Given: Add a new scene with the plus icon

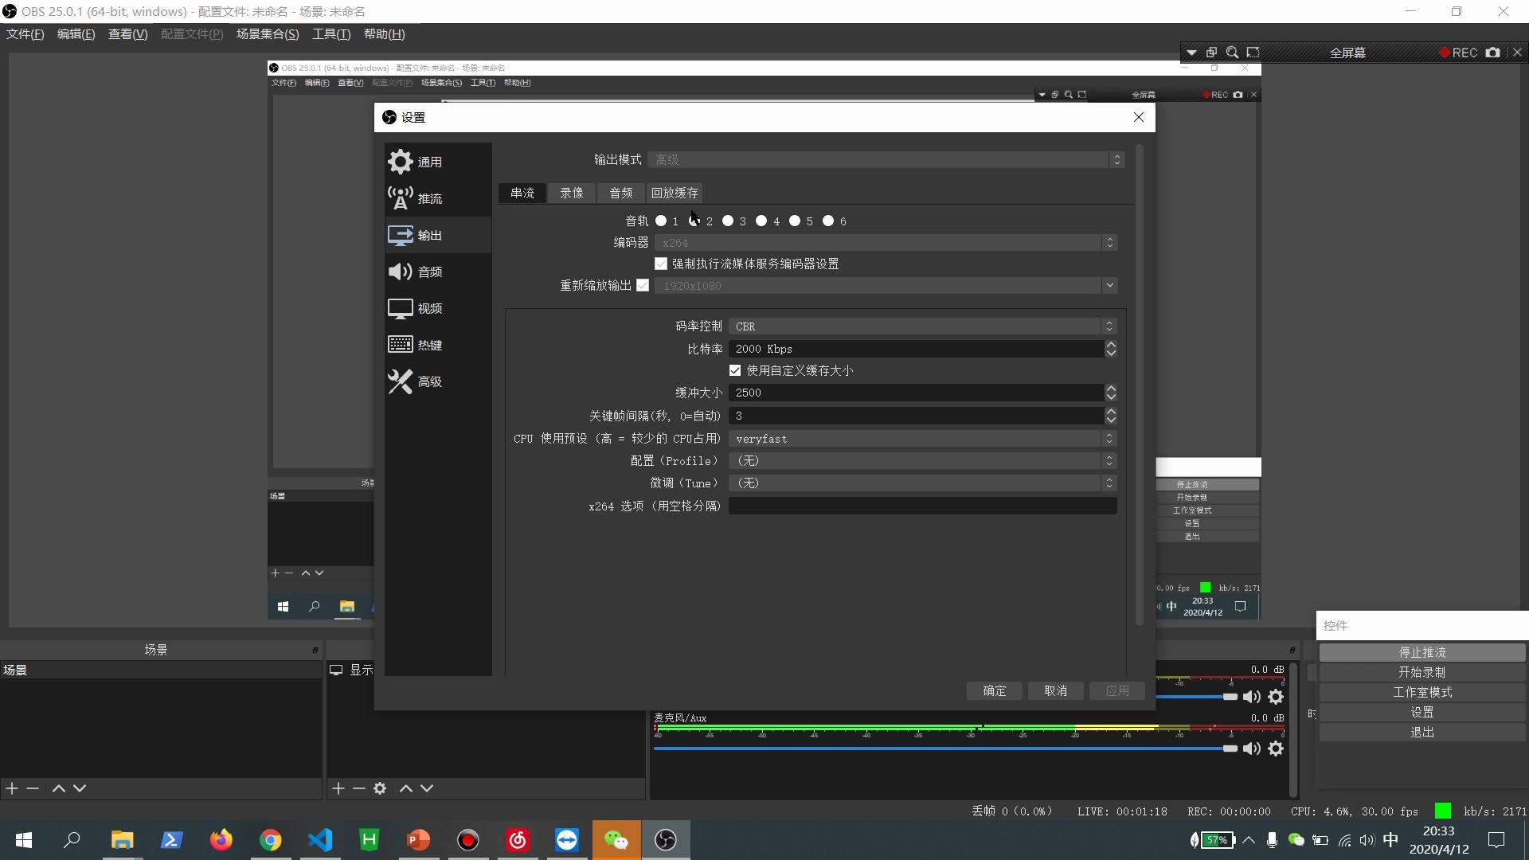Looking at the screenshot, I should (x=12, y=788).
